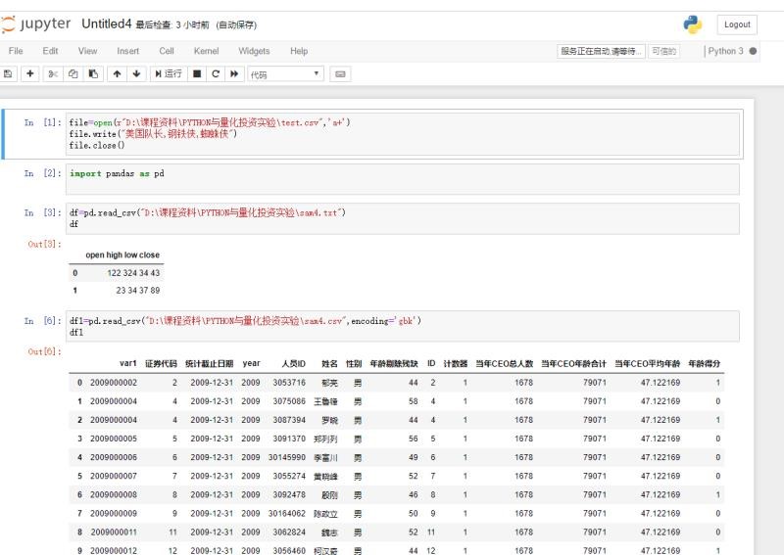The image size is (784, 555).
Task: Move the selected cell up
Action: [x=117, y=73]
